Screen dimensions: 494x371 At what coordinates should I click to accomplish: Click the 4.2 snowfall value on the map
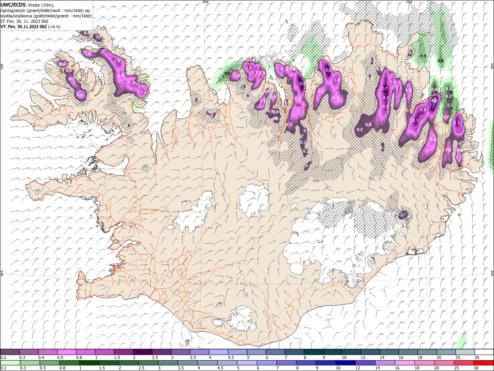click(x=434, y=100)
